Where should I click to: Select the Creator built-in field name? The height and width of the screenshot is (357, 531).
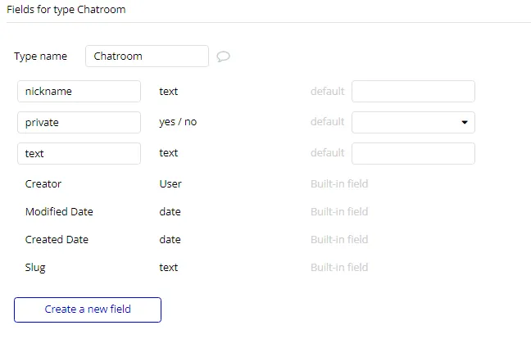(43, 184)
